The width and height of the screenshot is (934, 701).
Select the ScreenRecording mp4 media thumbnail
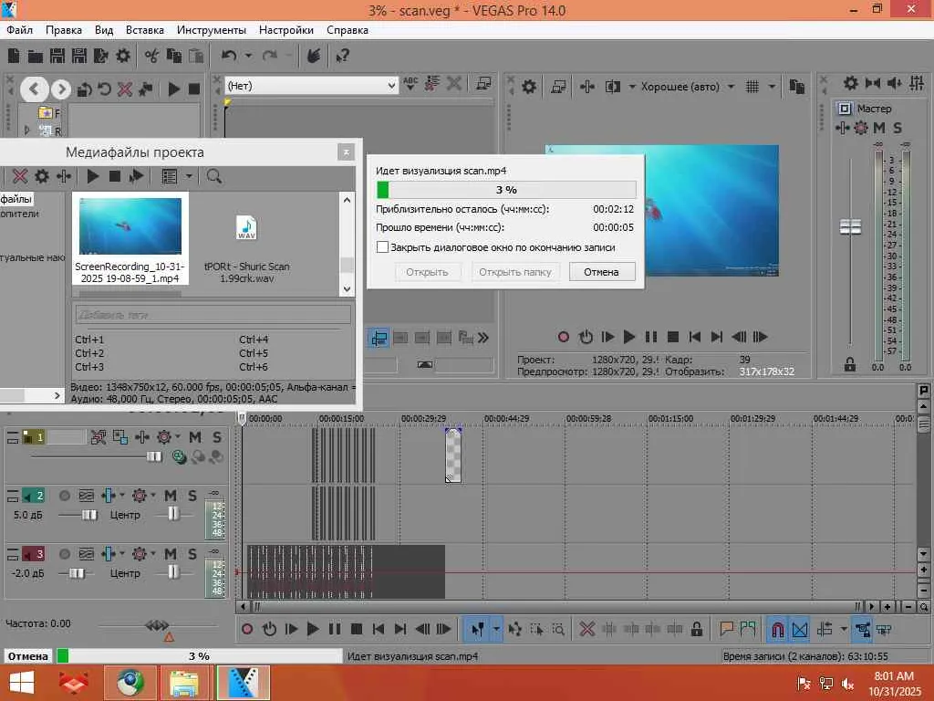[x=130, y=238]
